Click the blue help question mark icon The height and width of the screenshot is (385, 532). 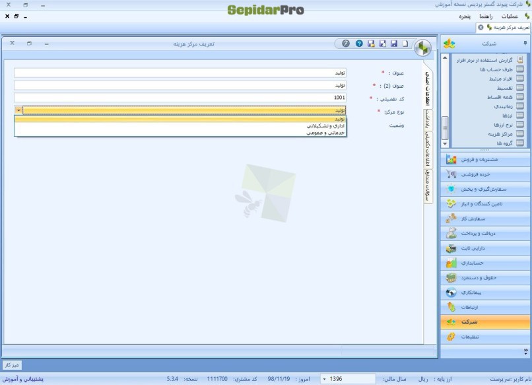[359, 44]
